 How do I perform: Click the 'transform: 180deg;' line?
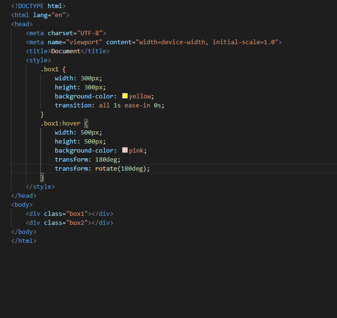(88, 159)
